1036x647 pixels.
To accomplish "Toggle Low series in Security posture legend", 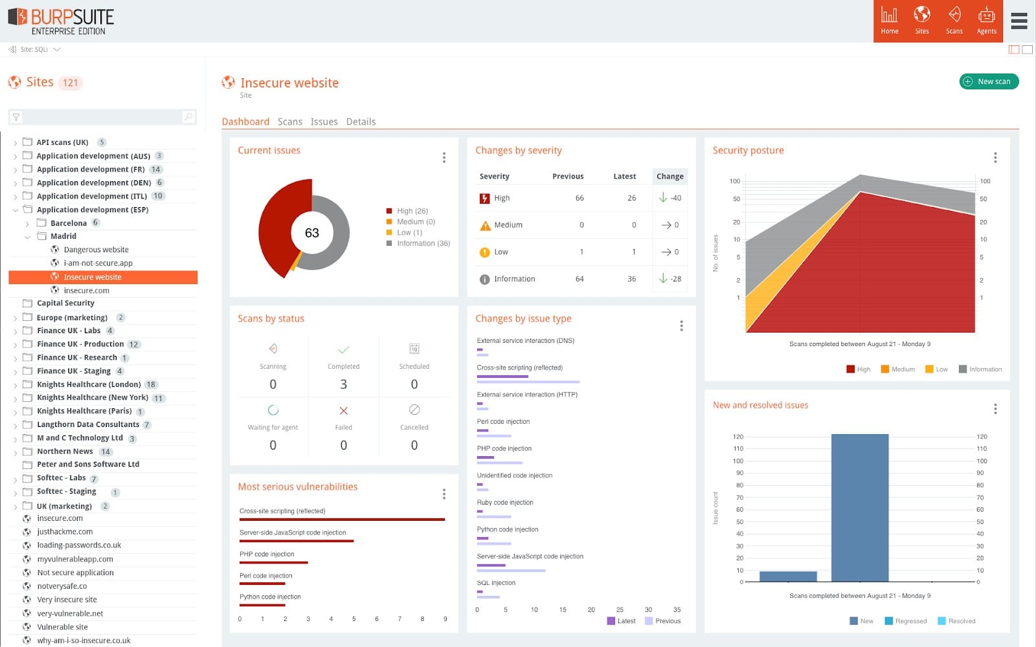I will click(936, 369).
